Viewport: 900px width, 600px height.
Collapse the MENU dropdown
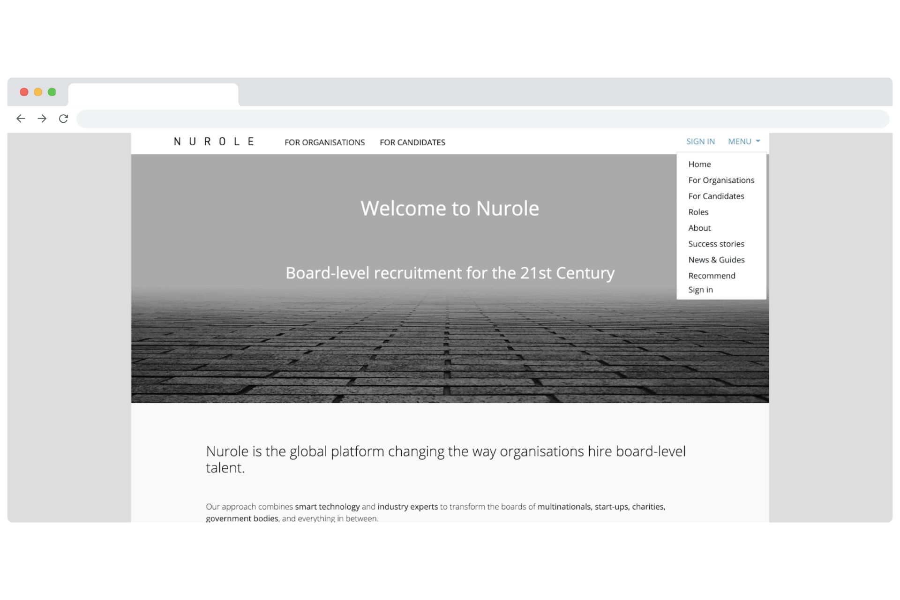point(744,142)
